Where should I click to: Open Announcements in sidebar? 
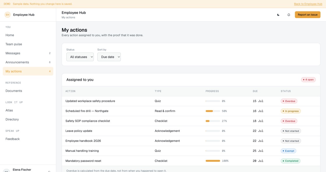pyautogui.click(x=28, y=62)
